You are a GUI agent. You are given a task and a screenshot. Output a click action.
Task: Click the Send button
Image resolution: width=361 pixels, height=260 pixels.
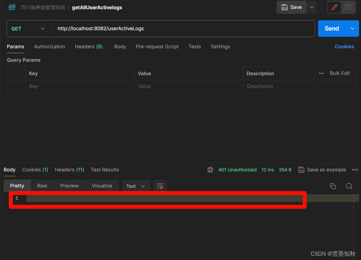332,29
